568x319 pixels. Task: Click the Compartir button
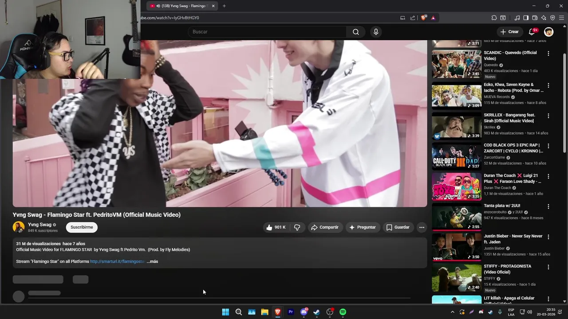point(325,227)
